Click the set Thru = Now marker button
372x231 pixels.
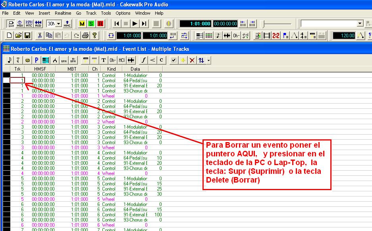coord(252,23)
